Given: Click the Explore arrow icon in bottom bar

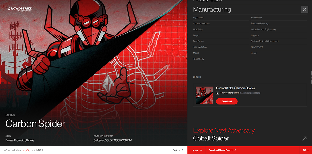Looking at the screenshot, I should pos(182,150).
